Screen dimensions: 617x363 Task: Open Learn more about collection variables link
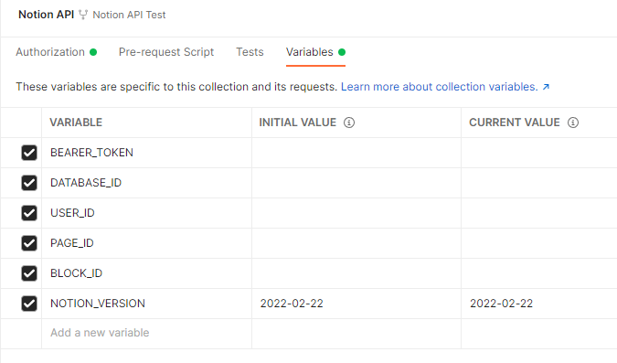coord(444,87)
